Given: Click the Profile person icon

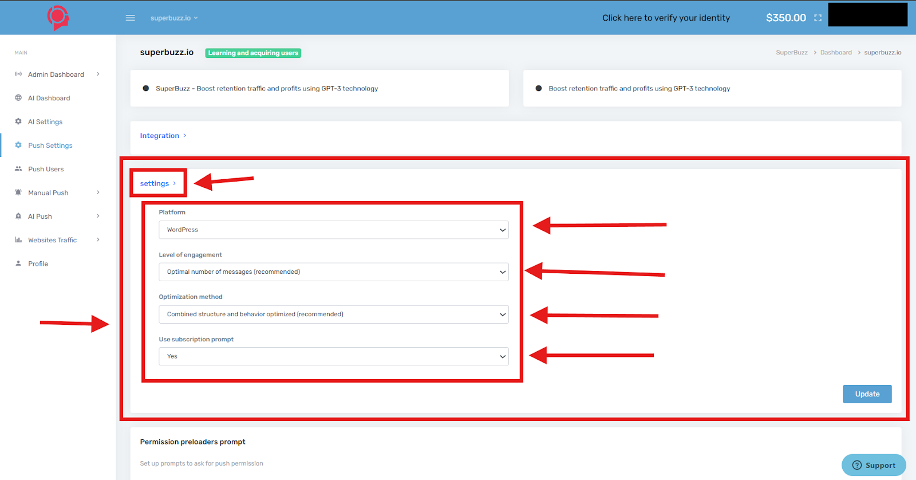Looking at the screenshot, I should (18, 263).
